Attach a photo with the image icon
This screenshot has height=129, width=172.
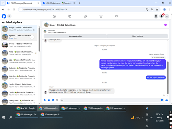[x=49, y=100]
